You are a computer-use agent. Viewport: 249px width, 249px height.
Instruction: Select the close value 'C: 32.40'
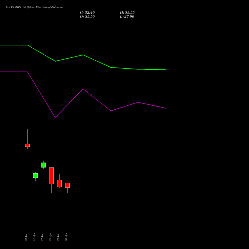tap(87, 13)
